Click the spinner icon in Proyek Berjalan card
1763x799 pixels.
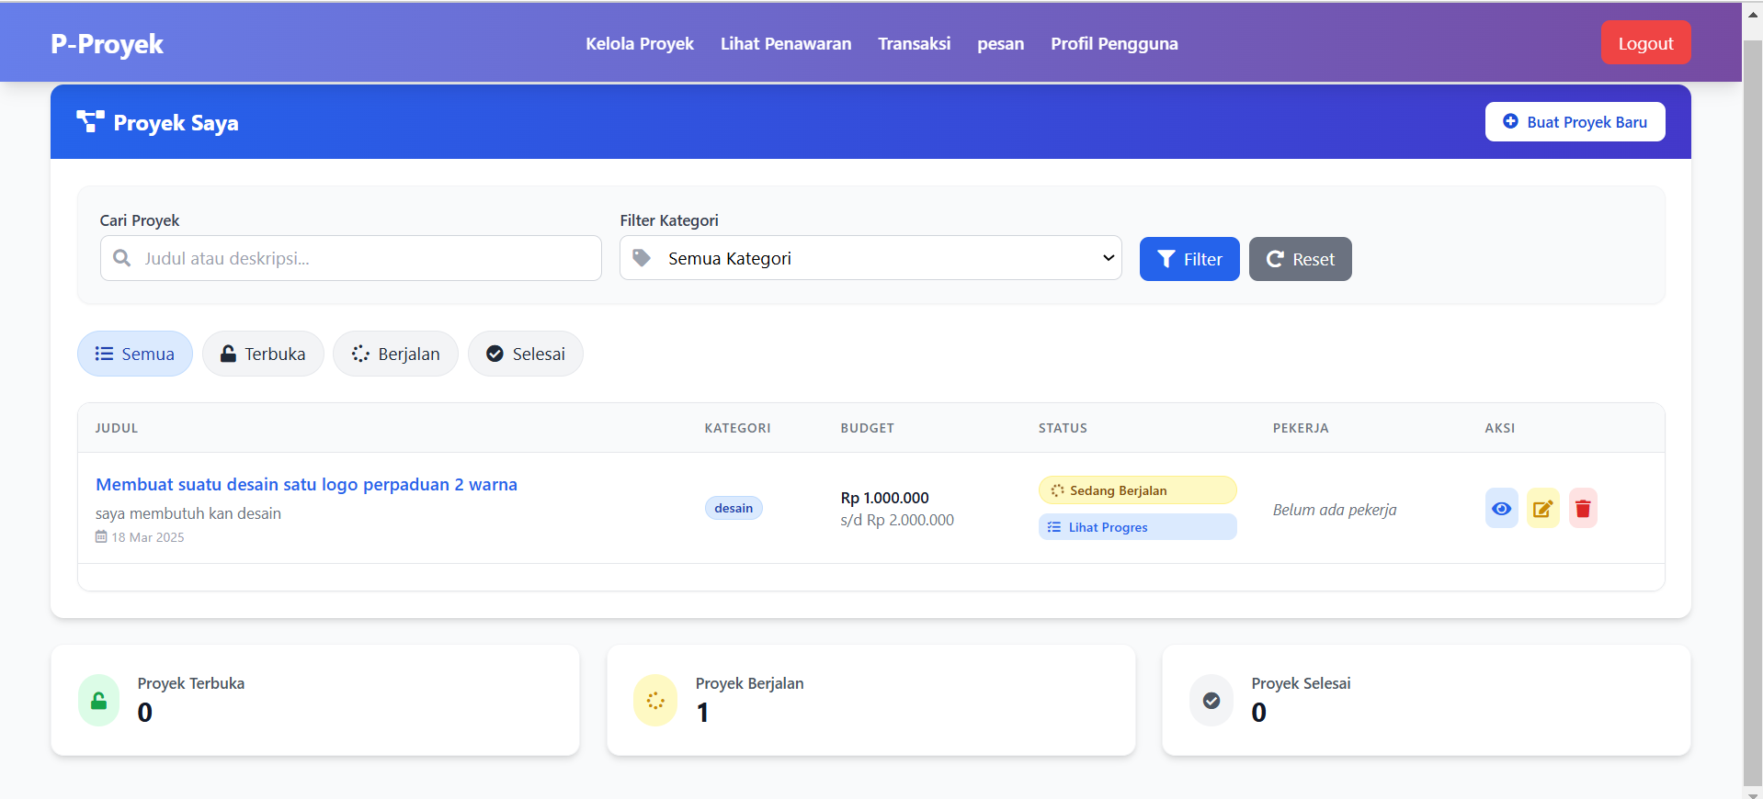[655, 701]
